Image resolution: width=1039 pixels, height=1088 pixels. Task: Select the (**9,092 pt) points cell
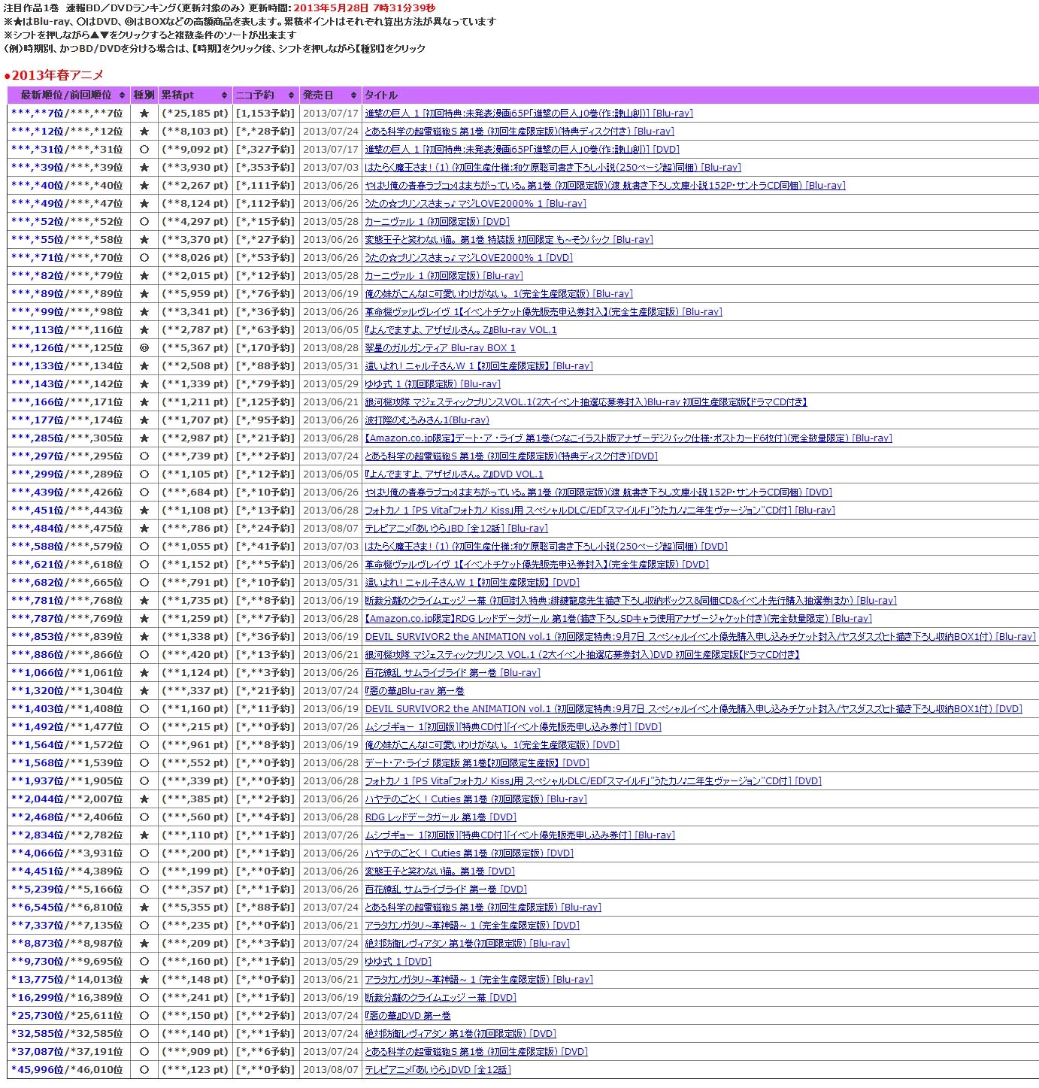[195, 150]
